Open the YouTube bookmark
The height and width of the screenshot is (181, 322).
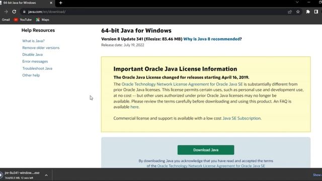tap(23, 20)
